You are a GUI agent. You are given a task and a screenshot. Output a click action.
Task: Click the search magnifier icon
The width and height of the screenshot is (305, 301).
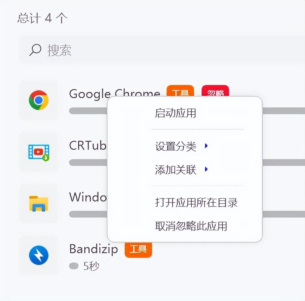35,50
